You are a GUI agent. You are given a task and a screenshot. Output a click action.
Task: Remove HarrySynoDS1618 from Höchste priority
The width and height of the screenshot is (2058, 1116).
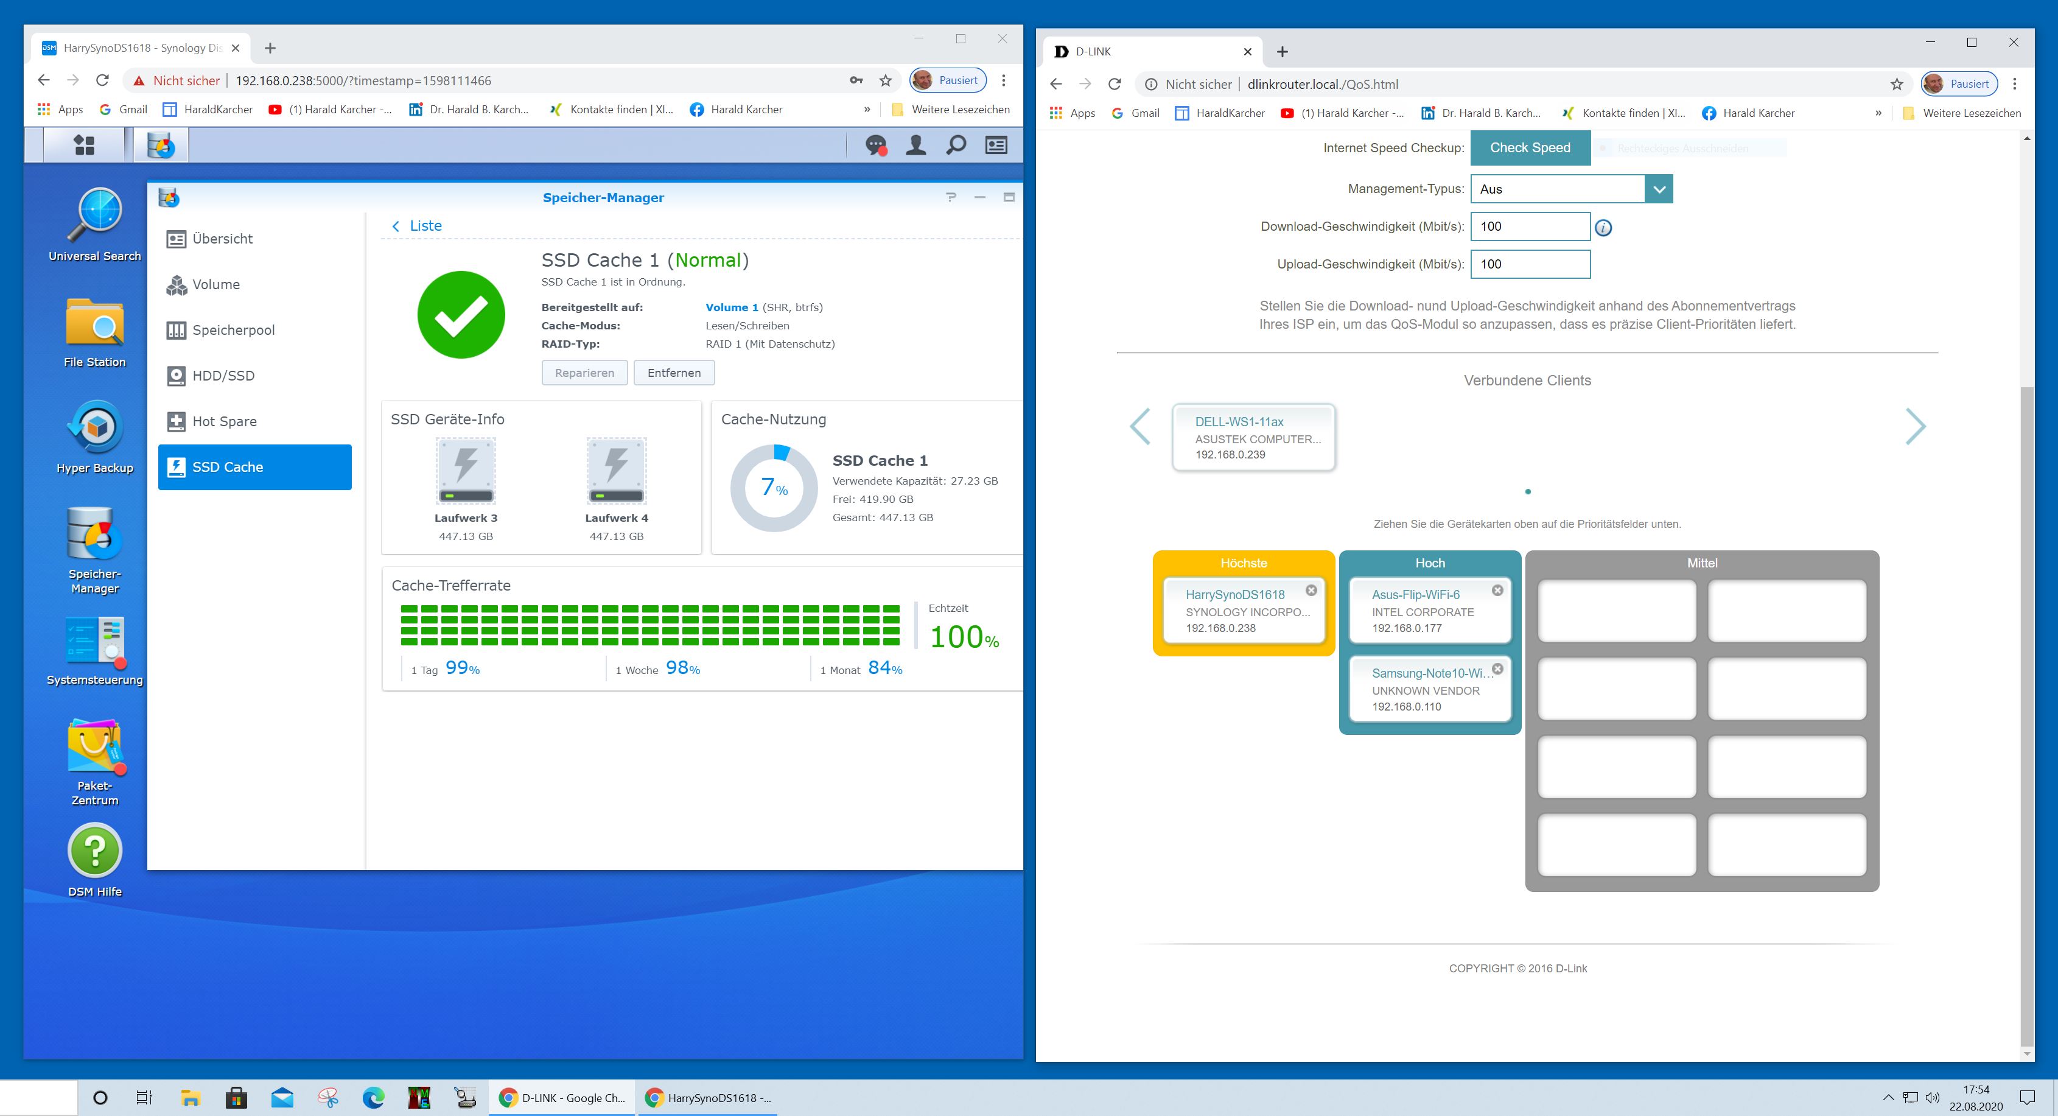click(x=1311, y=591)
